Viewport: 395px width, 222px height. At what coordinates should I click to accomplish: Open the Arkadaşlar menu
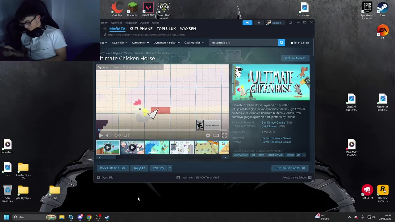[131, 23]
